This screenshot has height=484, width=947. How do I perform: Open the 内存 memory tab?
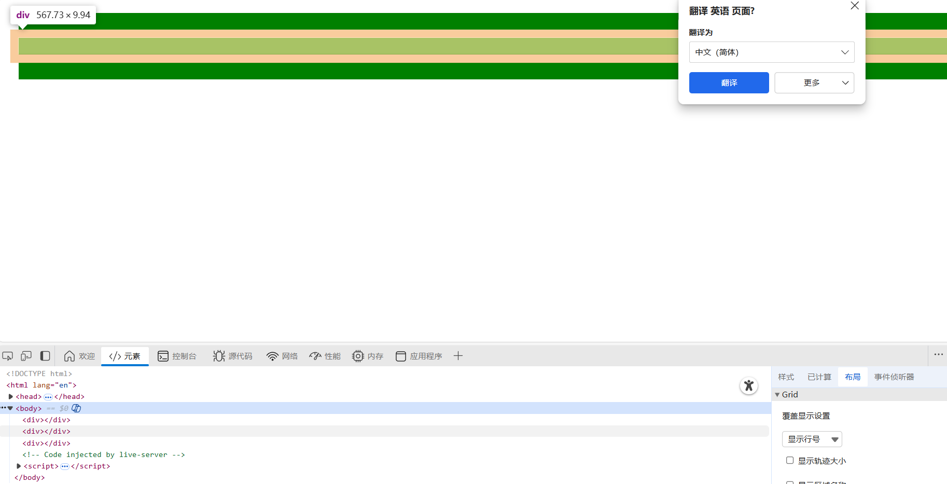(x=368, y=356)
